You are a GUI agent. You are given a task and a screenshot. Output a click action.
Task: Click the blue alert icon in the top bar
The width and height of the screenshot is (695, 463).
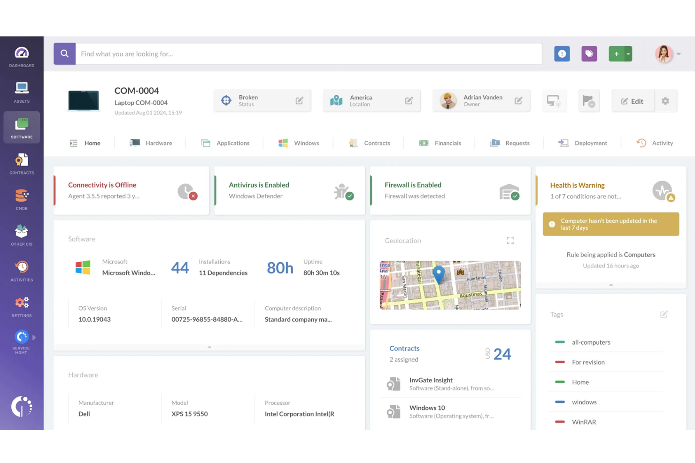click(562, 53)
